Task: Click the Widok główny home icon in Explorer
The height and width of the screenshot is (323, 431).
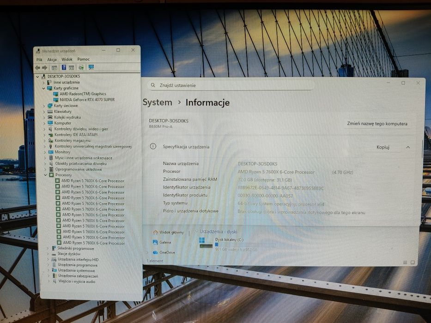Action: [155, 233]
